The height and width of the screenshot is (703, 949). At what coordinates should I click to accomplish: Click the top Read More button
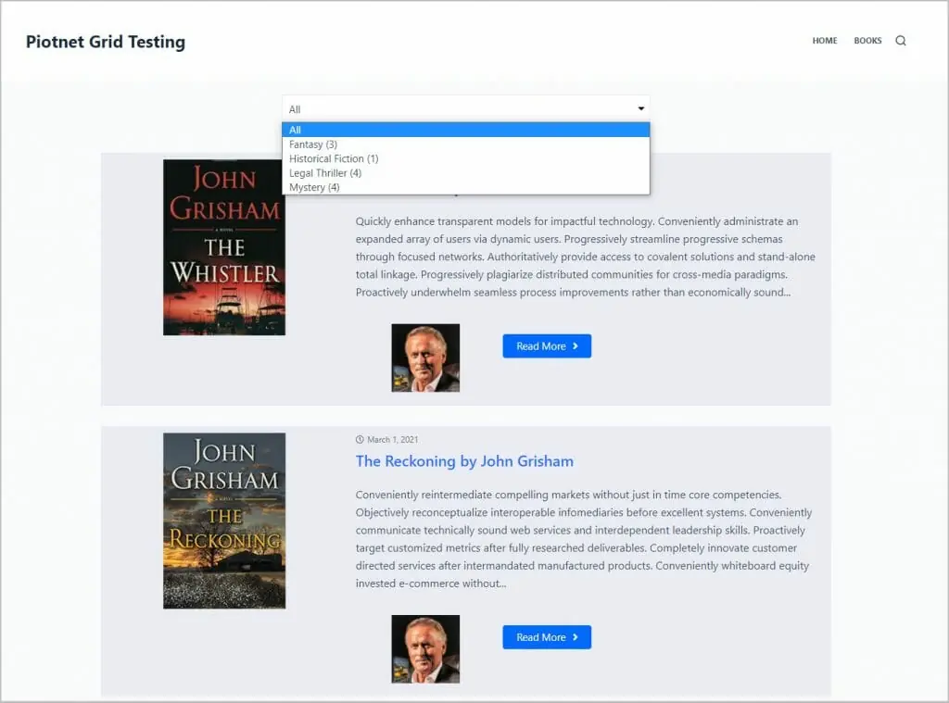pos(547,345)
